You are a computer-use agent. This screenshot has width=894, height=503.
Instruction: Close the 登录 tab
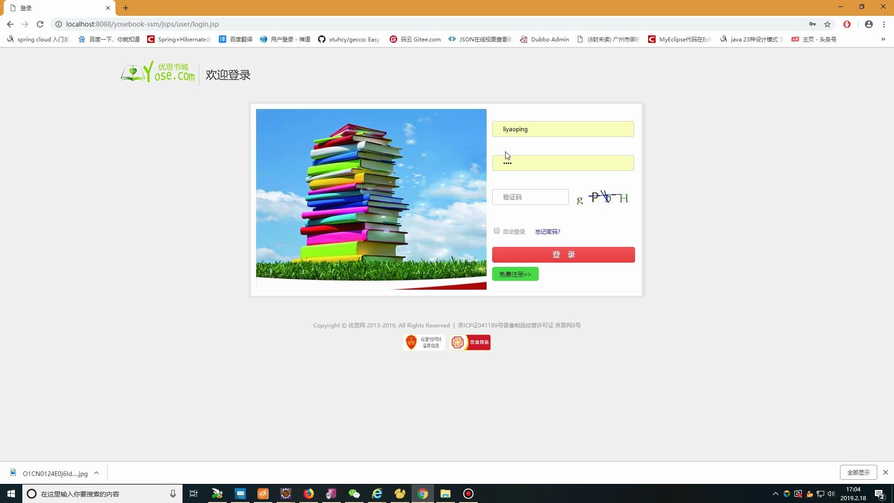coord(108,8)
